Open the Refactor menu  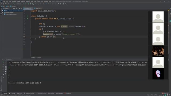point(28,1)
